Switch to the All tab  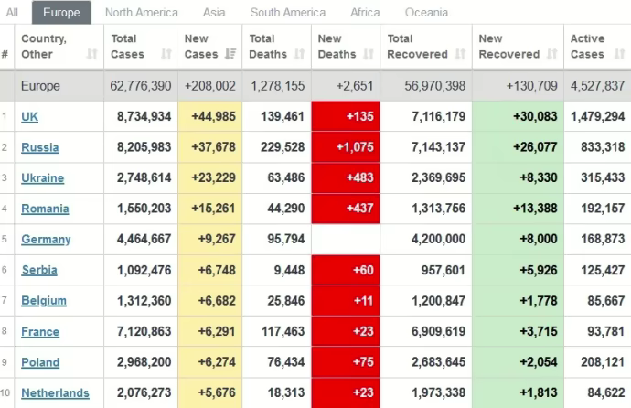[x=12, y=13]
